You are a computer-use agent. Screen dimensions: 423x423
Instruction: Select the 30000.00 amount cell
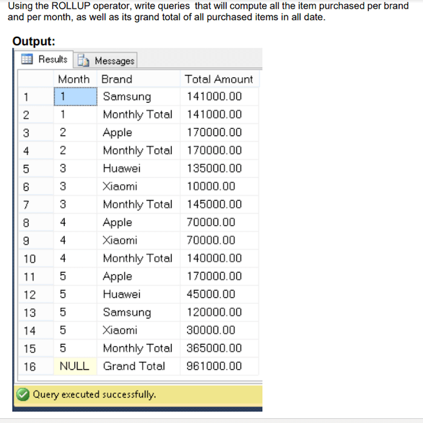click(219, 330)
